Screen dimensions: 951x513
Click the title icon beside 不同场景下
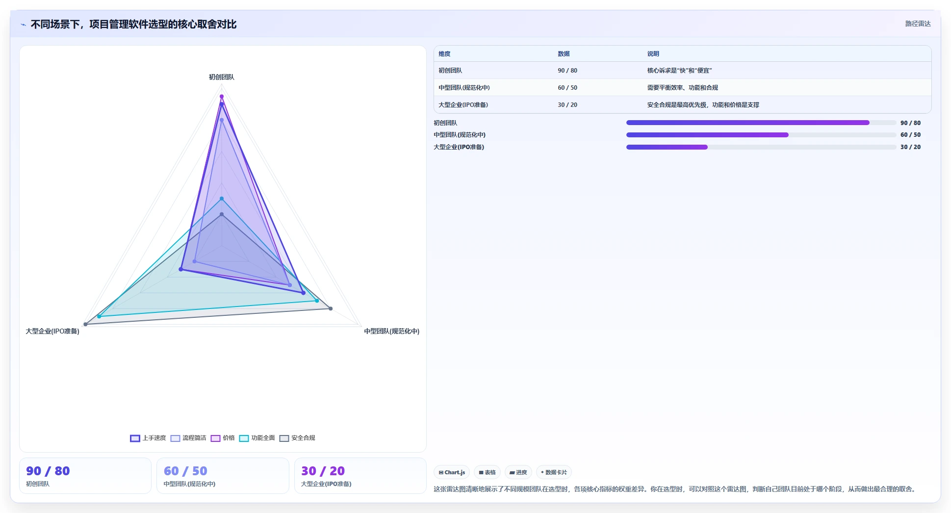click(x=23, y=25)
